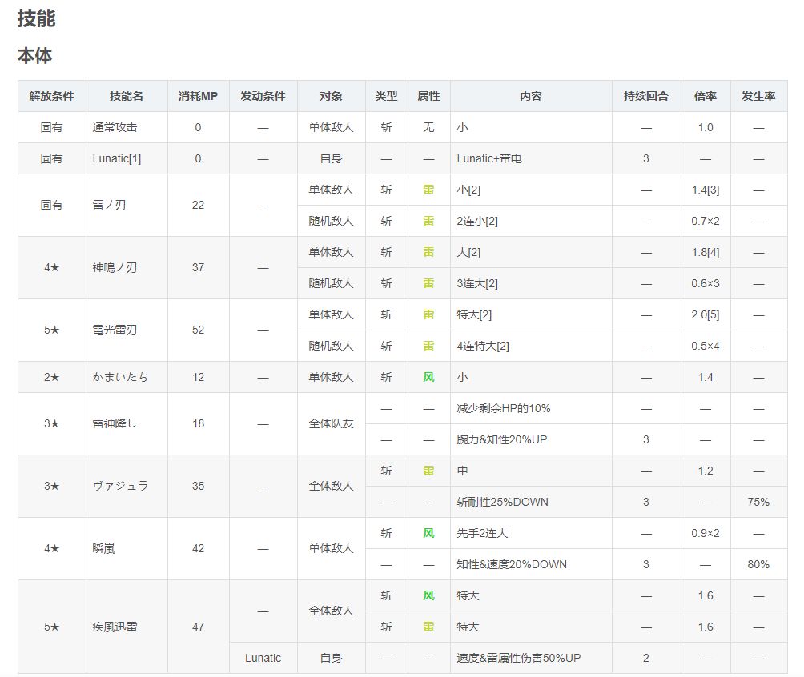Screen dimensions: 804x677
Task: Click MP cost 18 for 雷神降し
Action: (199, 424)
